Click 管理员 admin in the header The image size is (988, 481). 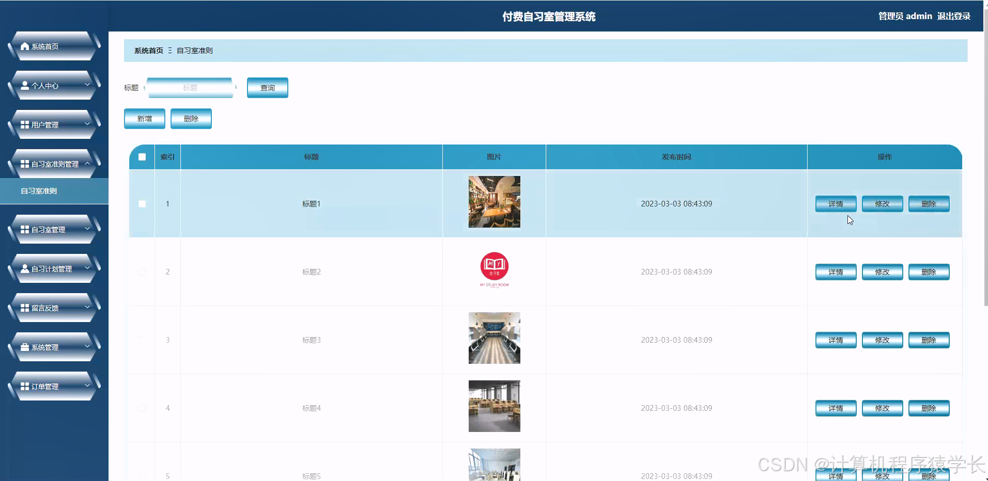pyautogui.click(x=905, y=16)
